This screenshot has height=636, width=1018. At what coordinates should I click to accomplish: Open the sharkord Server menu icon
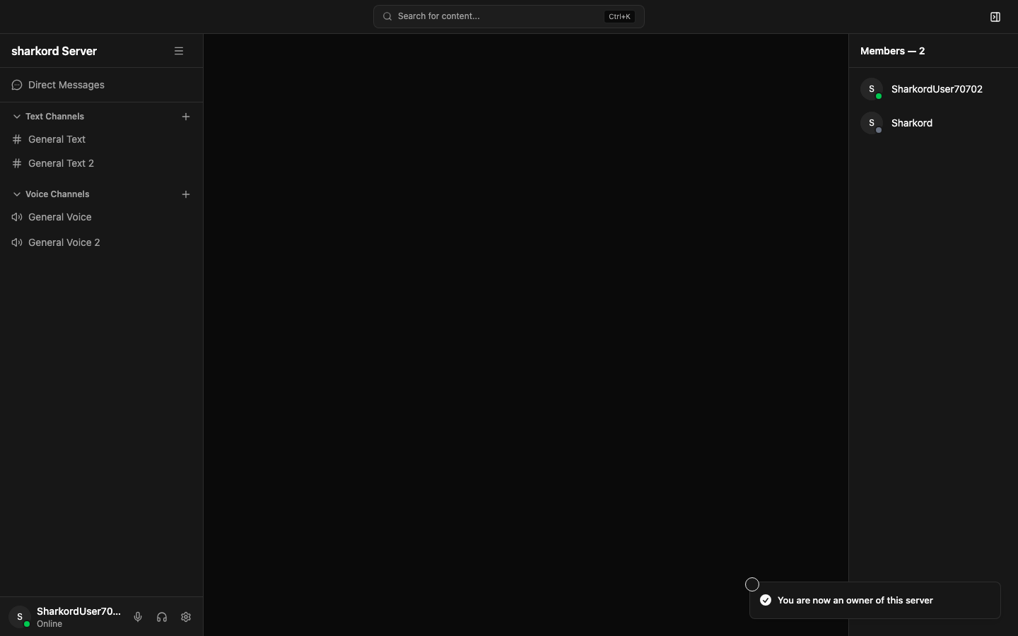tap(179, 51)
